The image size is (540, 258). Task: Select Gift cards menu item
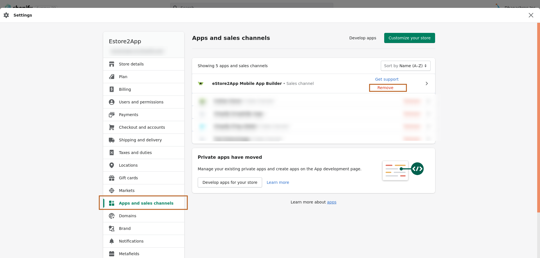144,178
